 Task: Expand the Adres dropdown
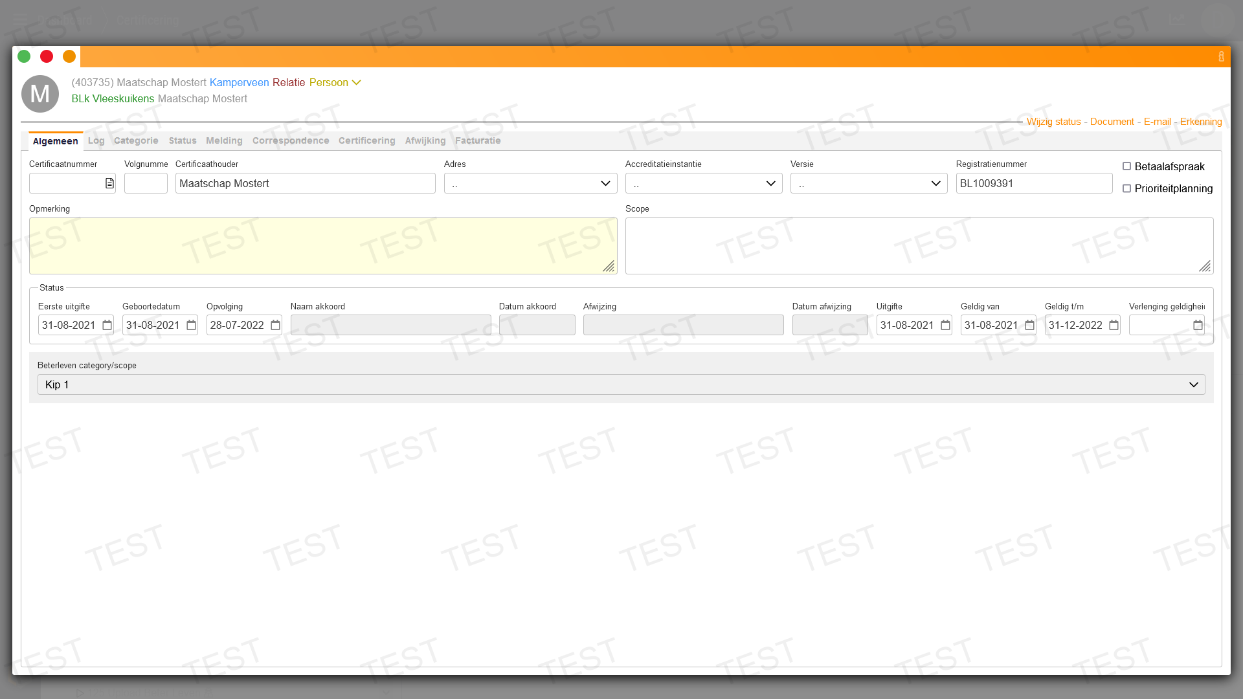click(530, 184)
